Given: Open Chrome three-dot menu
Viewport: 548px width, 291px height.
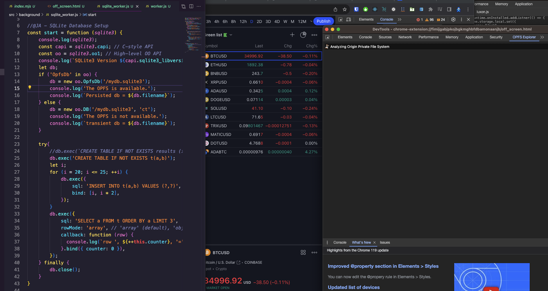Looking at the screenshot, I should coord(468,9).
